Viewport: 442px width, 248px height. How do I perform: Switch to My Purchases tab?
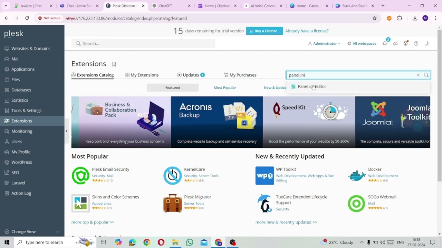click(x=240, y=75)
